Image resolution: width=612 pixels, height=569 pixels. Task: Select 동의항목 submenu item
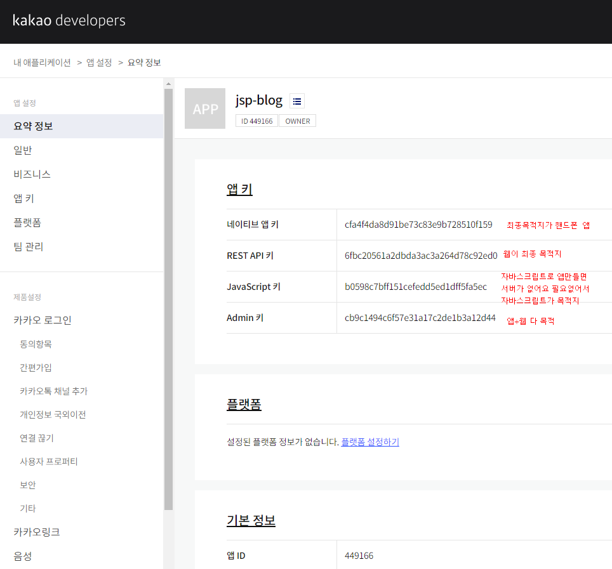36,344
